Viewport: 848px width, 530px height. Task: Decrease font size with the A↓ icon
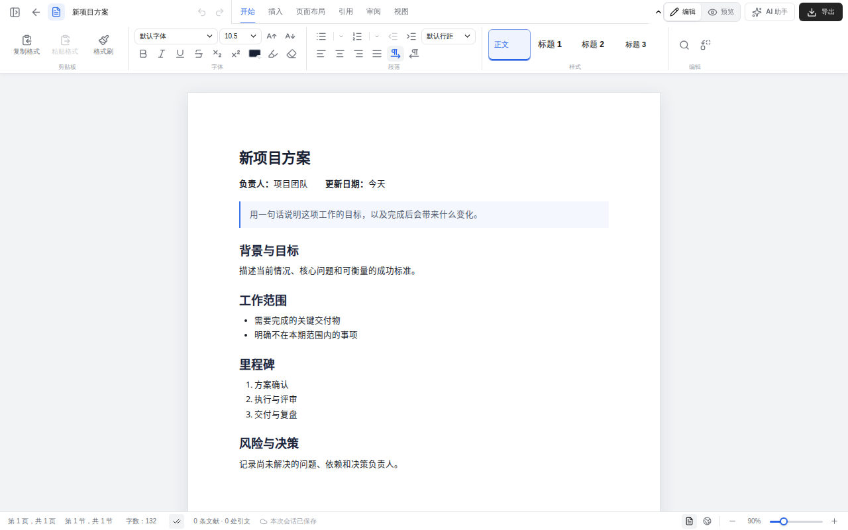[290, 36]
